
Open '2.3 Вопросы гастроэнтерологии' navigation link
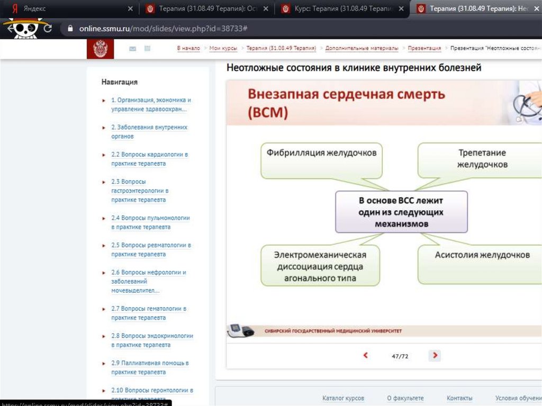click(x=140, y=191)
